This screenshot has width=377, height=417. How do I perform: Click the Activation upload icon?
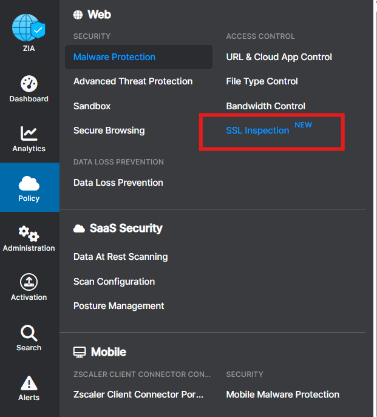coord(29,282)
